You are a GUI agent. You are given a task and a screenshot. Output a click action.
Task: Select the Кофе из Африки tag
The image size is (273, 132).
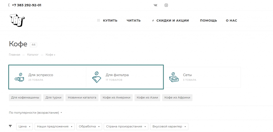point(177,98)
